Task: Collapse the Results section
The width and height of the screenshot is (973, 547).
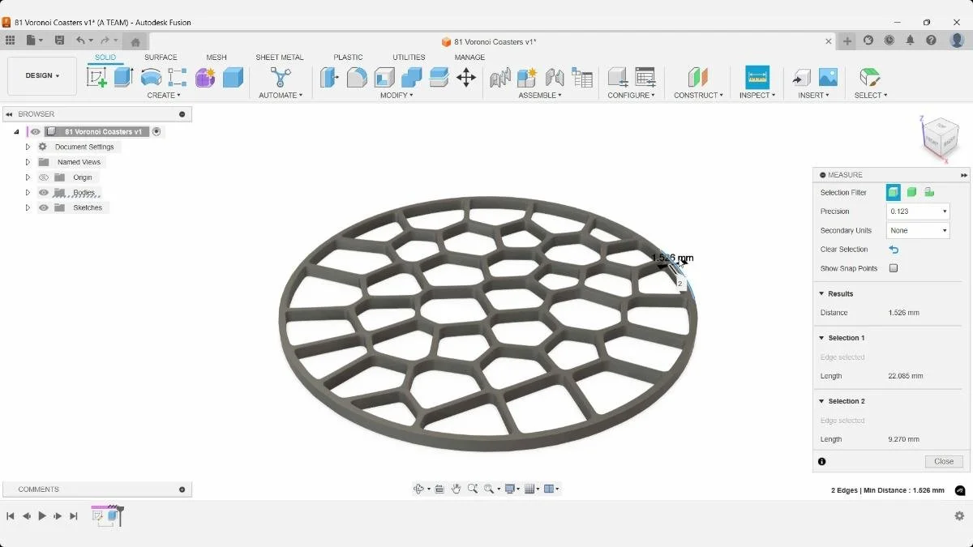Action: pos(821,294)
